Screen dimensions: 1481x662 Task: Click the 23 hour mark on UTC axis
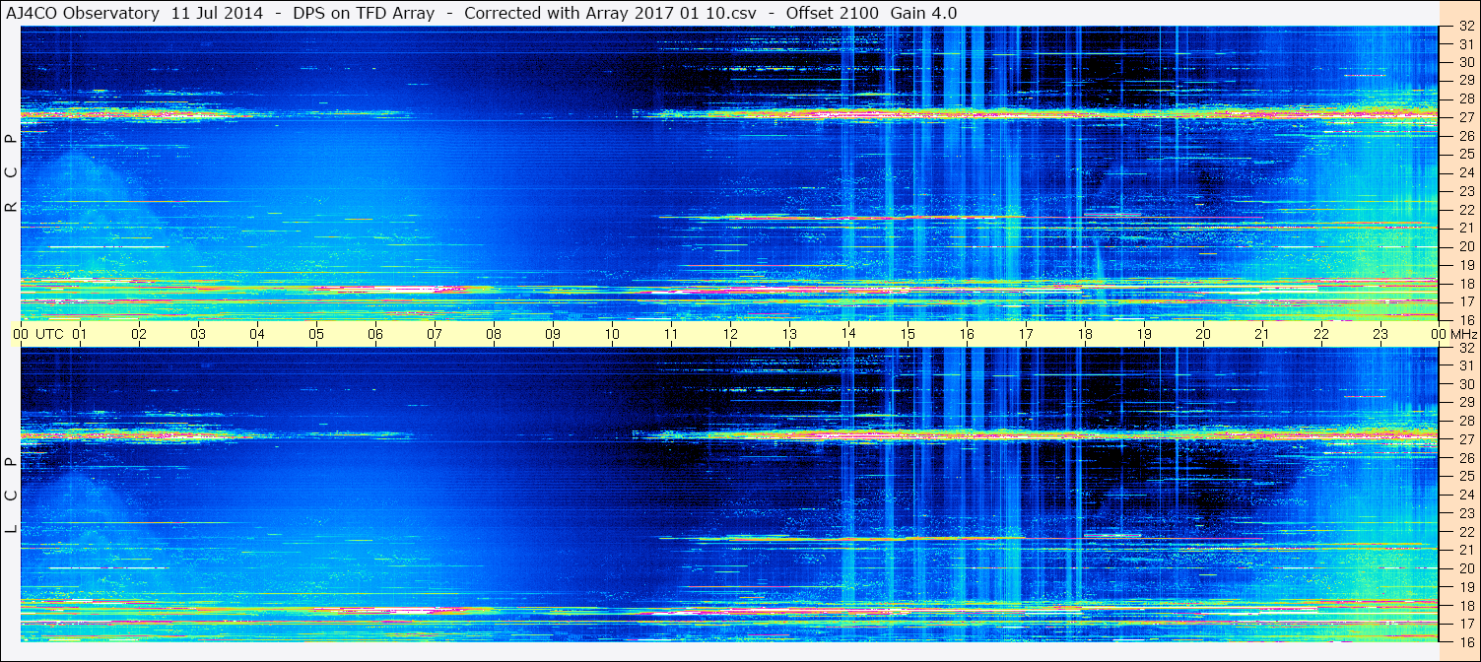click(1380, 334)
